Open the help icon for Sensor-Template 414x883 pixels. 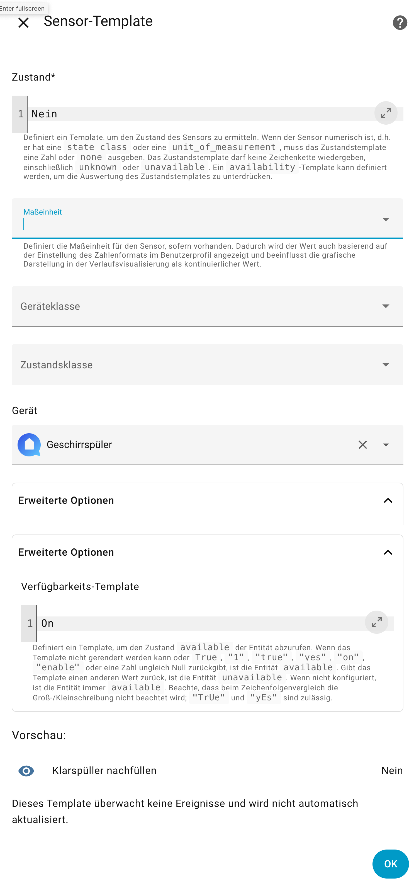coord(399,23)
